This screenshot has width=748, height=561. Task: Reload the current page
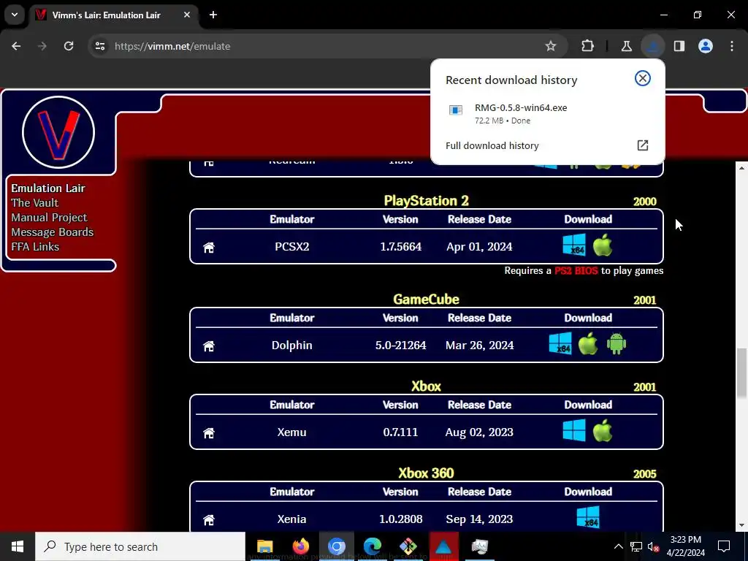tap(69, 46)
